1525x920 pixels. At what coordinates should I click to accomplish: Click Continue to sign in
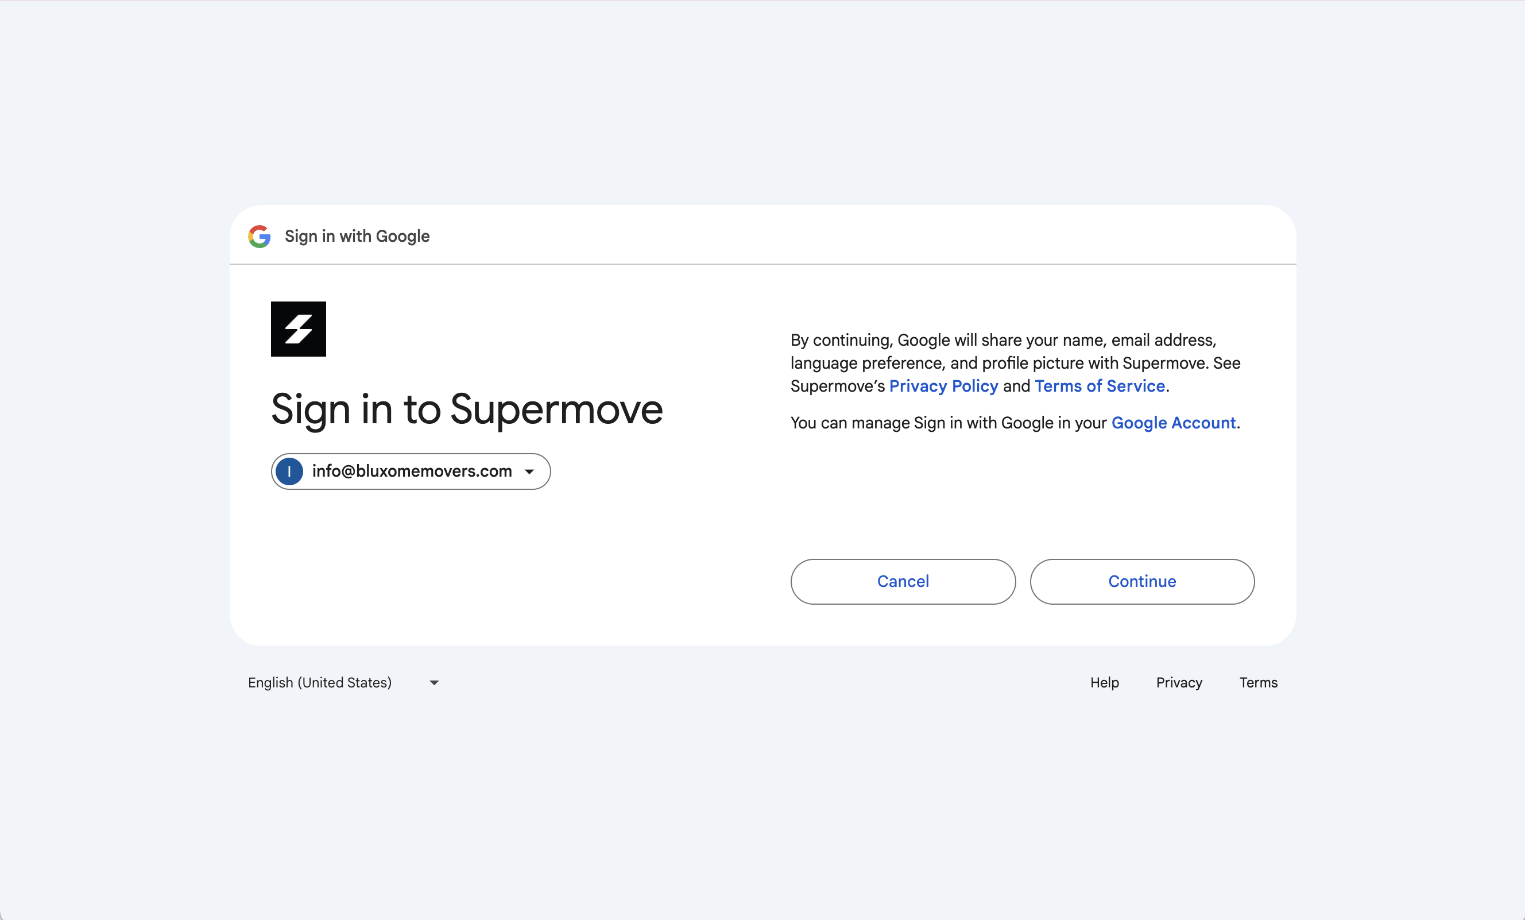click(x=1142, y=581)
